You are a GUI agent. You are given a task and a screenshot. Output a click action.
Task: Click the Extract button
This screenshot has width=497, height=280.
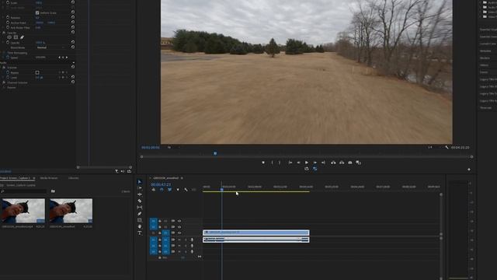coord(342,163)
